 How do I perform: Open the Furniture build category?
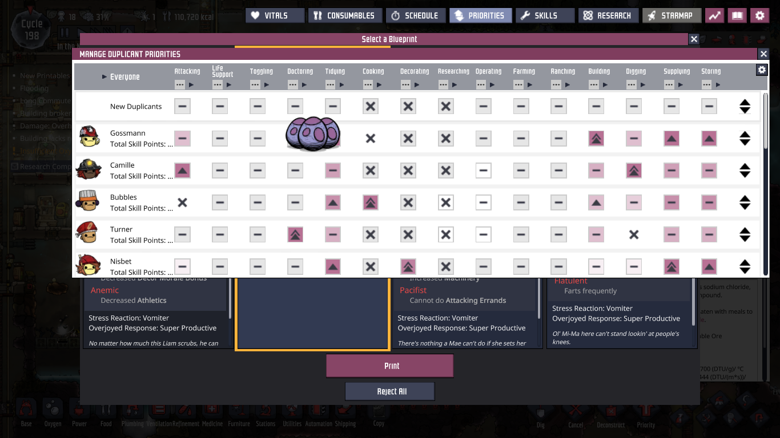[x=239, y=413]
